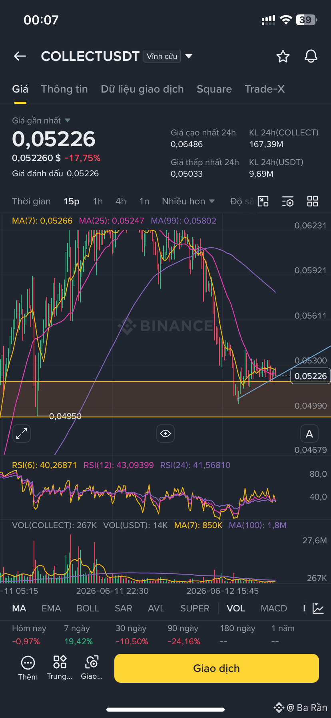
Task: Tap the volume MA(100): 1,8M label
Action: (258, 525)
